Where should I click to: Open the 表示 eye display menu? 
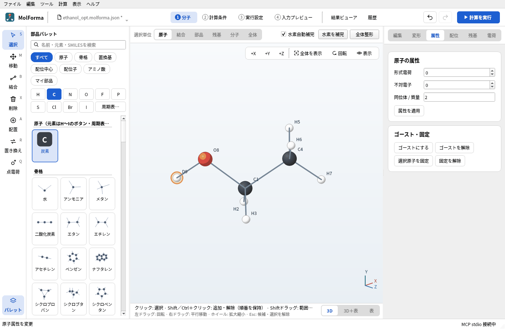364,53
